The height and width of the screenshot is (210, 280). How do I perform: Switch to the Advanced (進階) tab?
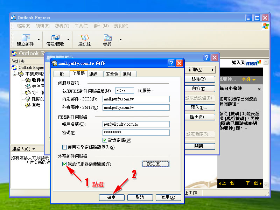[128, 74]
